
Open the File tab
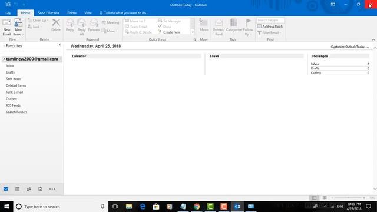coord(8,13)
